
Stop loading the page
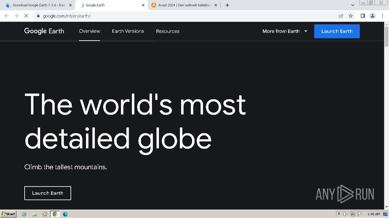point(26,16)
